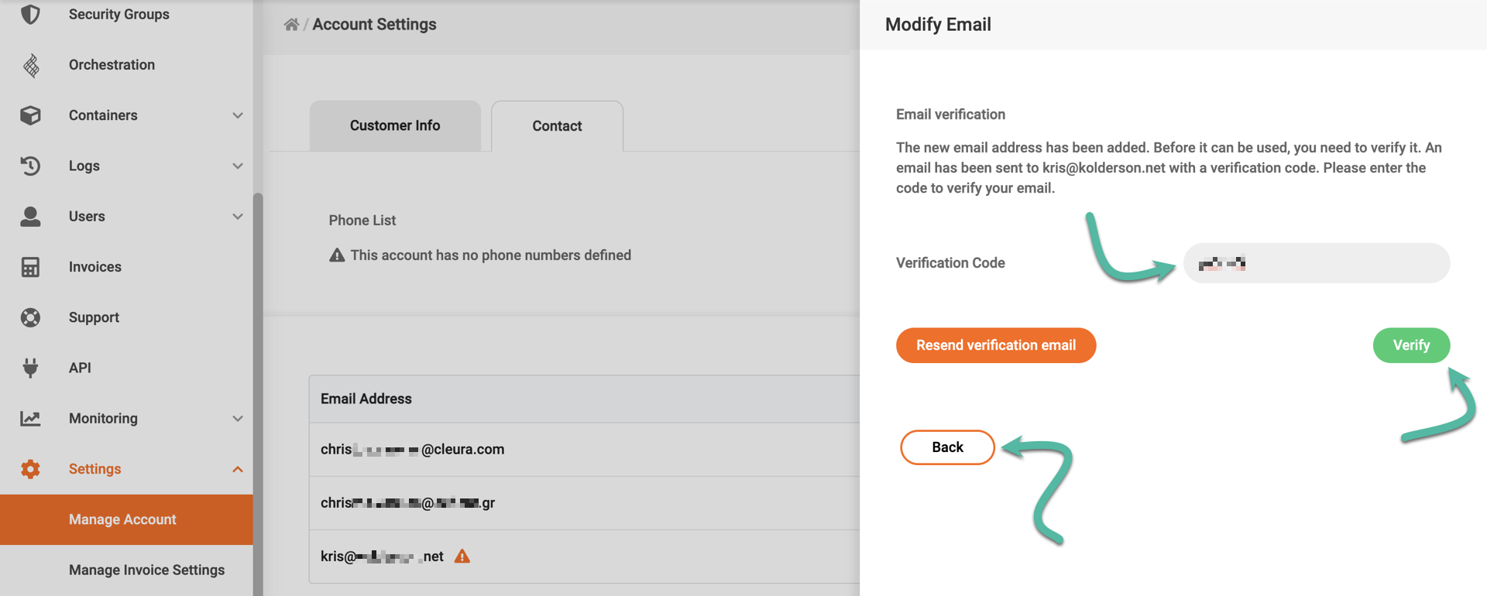1487x596 pixels.
Task: Click the home breadcrumb icon
Action: pos(290,24)
